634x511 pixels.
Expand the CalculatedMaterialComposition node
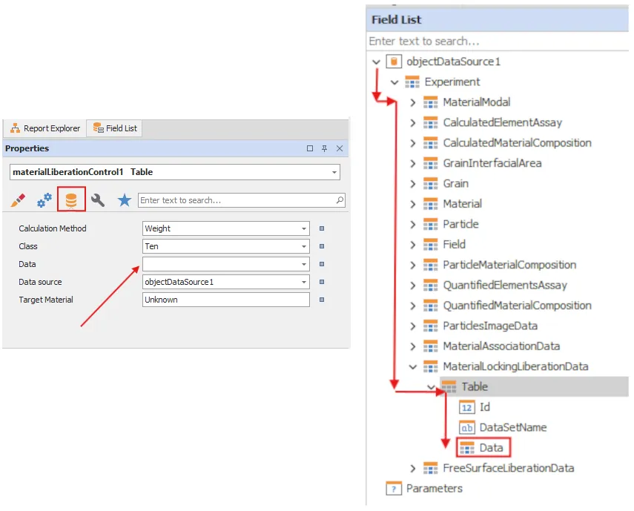[413, 142]
